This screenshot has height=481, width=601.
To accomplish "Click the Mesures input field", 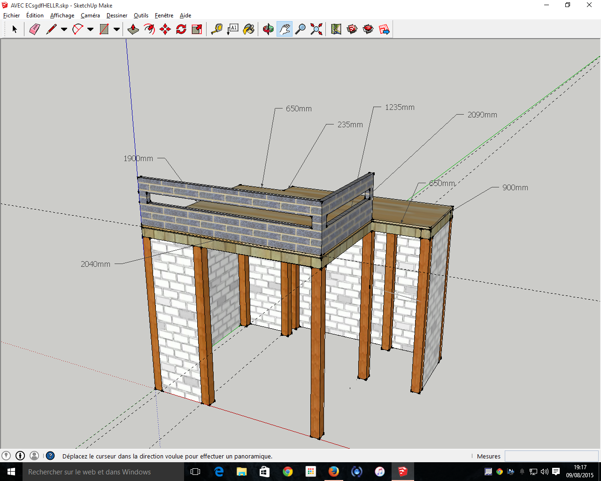I will pyautogui.click(x=551, y=456).
